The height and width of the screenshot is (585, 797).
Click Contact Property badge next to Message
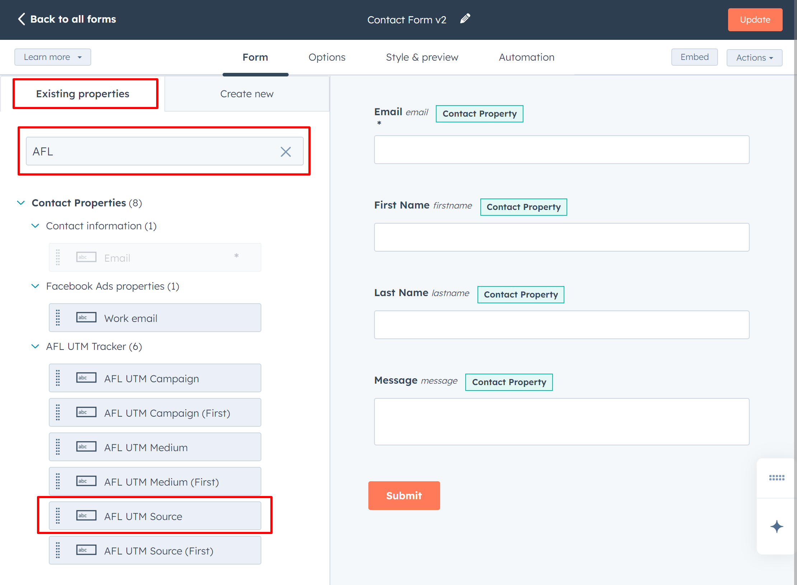[509, 382]
